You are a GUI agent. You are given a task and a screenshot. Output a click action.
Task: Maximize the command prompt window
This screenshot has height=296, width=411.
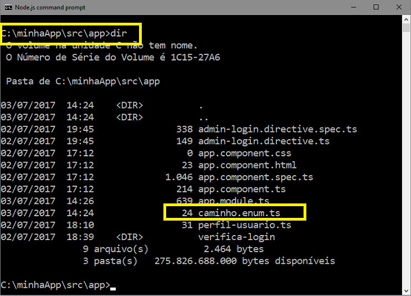(376, 7)
